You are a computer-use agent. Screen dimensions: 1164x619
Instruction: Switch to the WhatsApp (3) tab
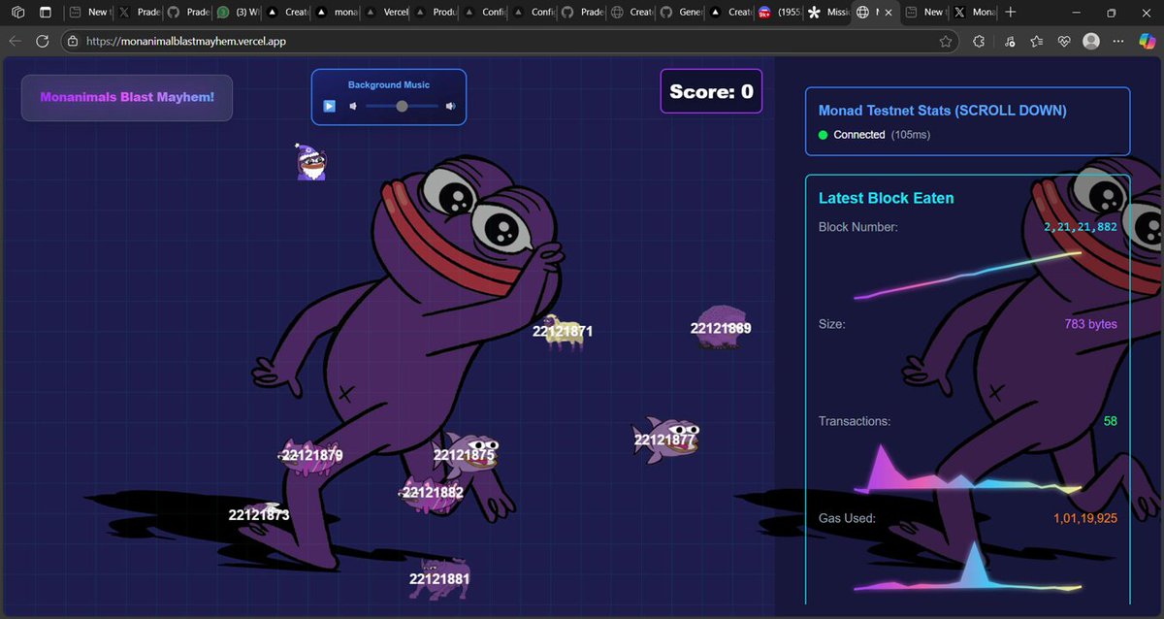point(237,13)
